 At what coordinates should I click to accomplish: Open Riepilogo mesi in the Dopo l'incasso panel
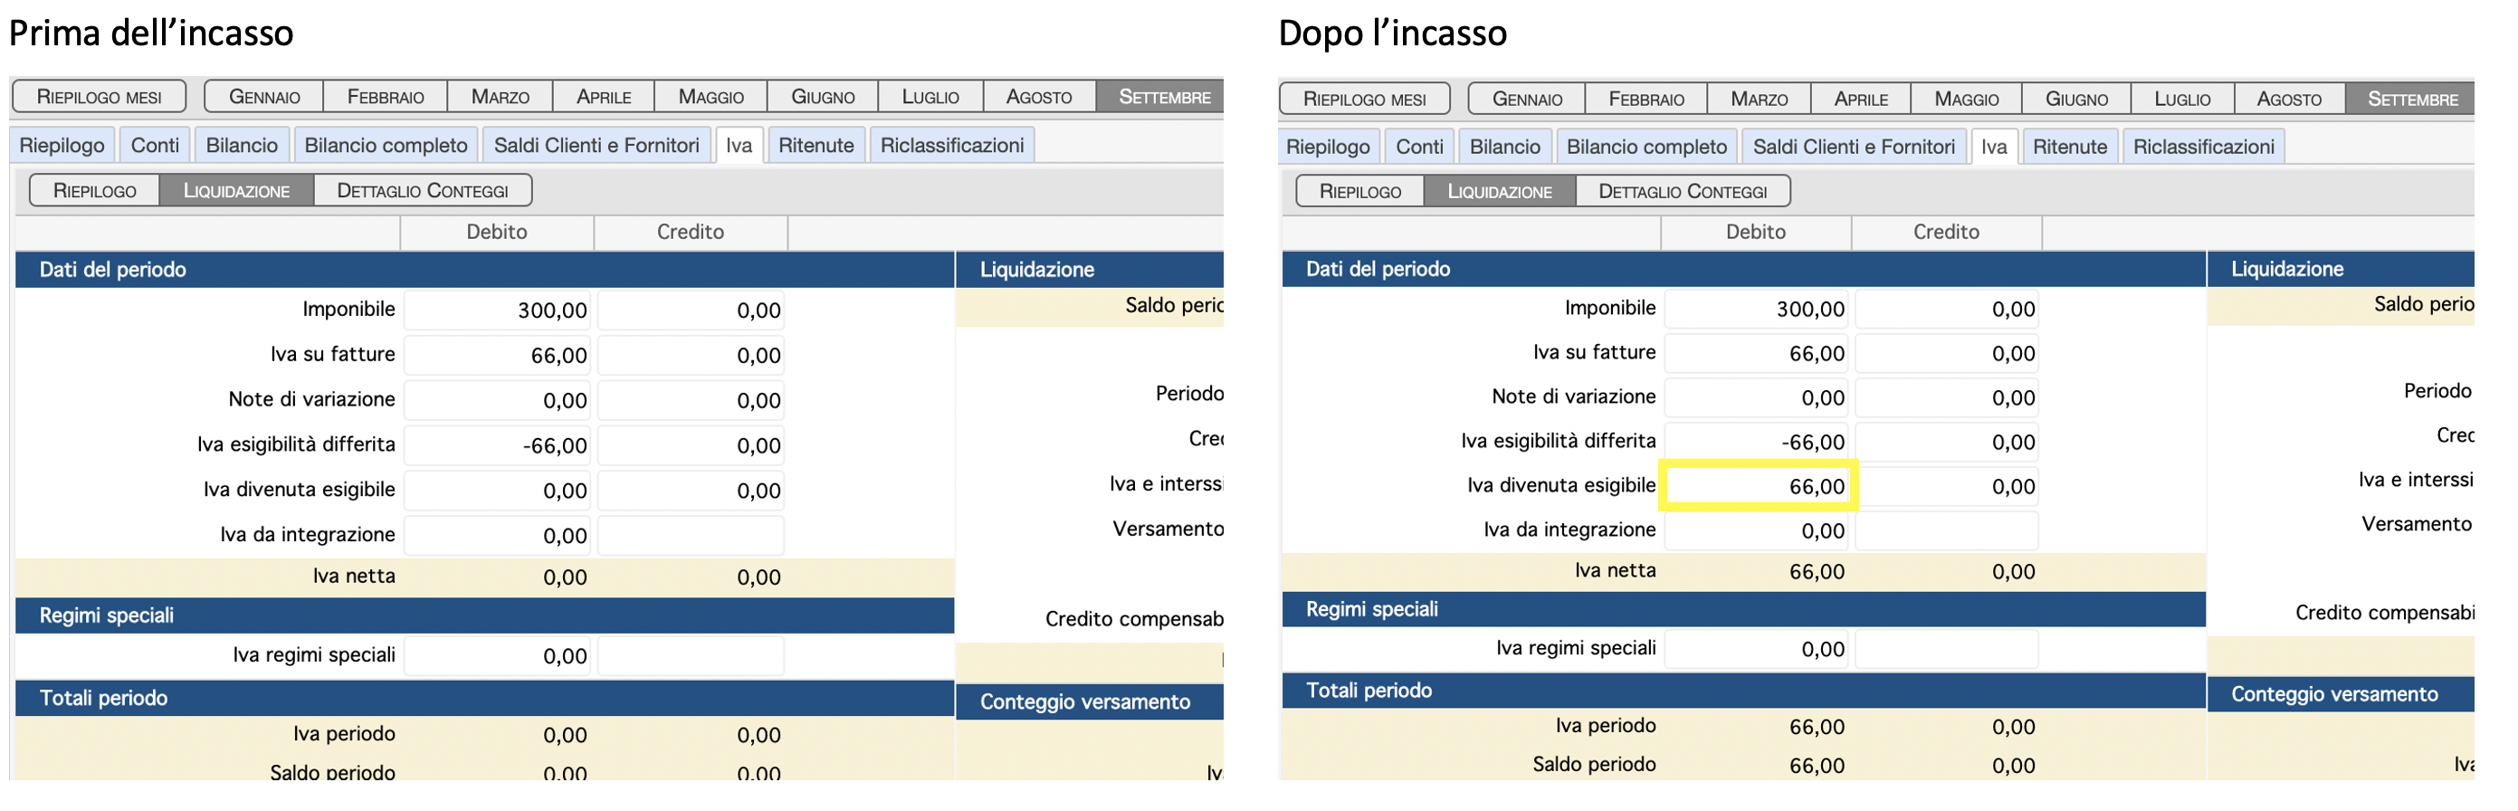(x=1365, y=99)
